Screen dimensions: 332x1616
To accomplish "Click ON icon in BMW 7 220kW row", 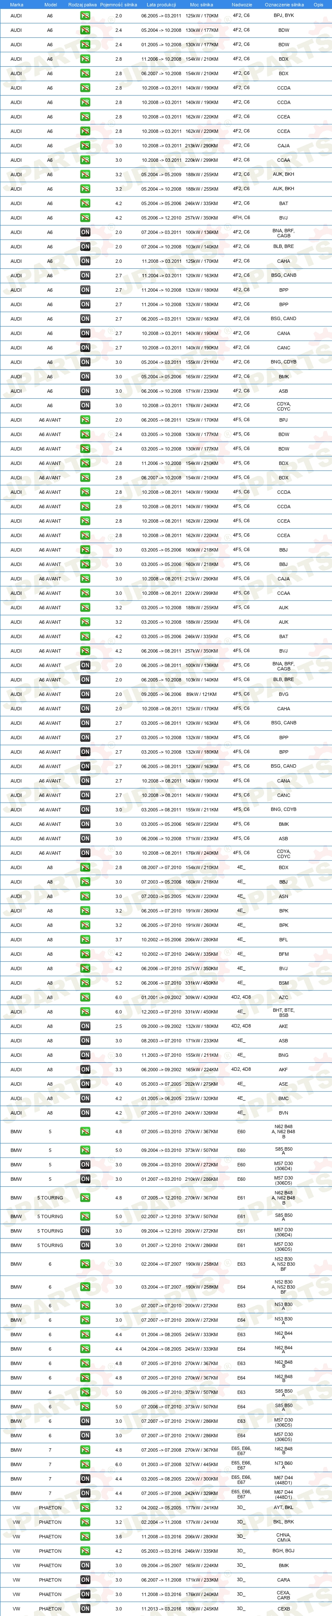I will [85, 1478].
